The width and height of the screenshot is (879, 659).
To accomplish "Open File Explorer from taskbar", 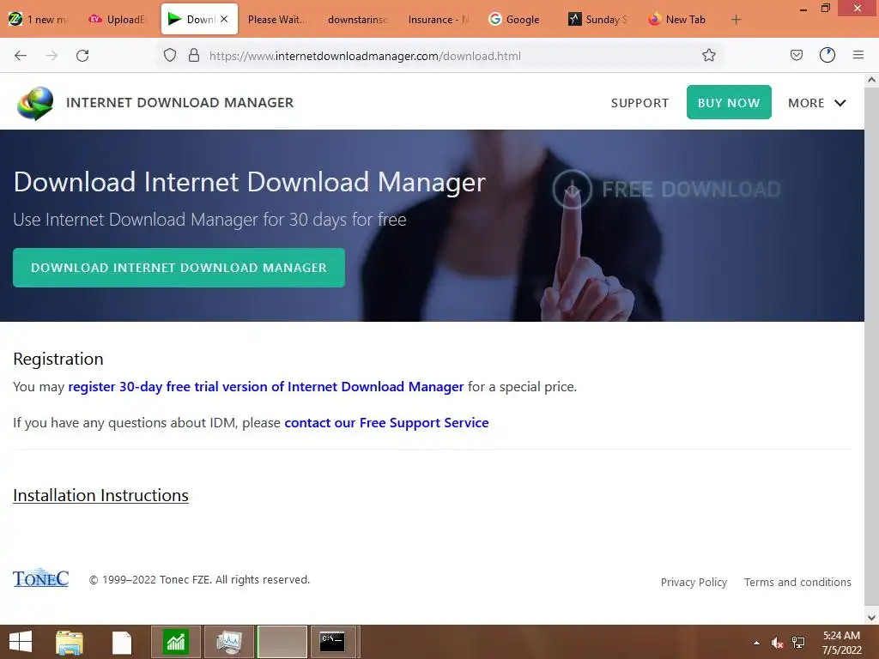I will (x=70, y=642).
